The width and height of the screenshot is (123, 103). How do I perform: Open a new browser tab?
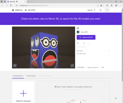tap(28, 2)
